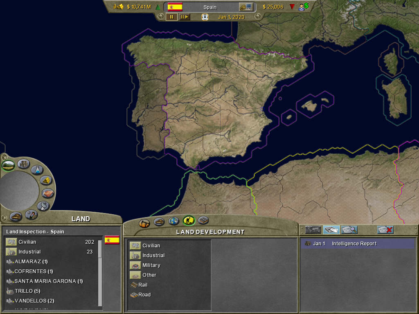This screenshot has width=419, height=314.
Task: Open the Diplomacy handshake icon
Action: (x=47, y=193)
